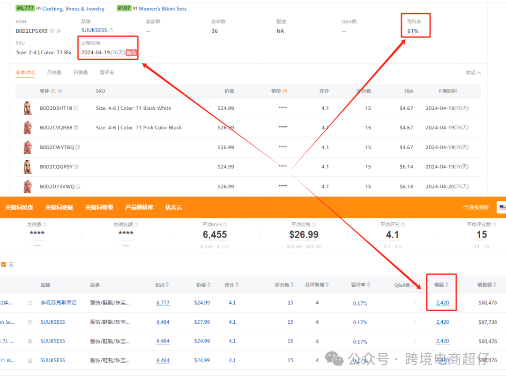The image size is (506, 379).
Task: Open the Women's Bikini Sets category link
Action: point(163,8)
